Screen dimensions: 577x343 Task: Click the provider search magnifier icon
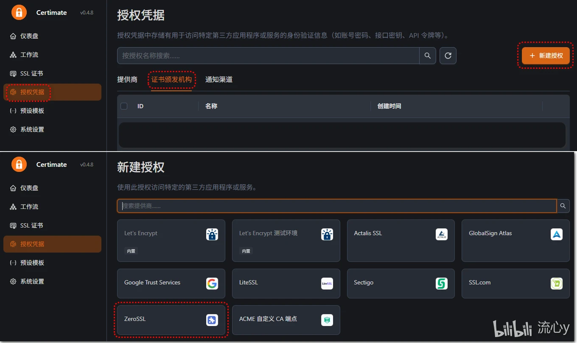[563, 206]
